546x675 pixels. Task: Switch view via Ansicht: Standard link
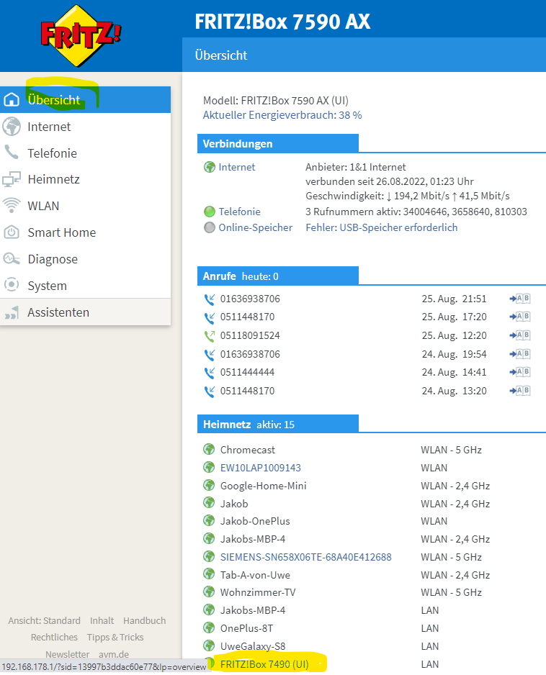[x=44, y=620]
